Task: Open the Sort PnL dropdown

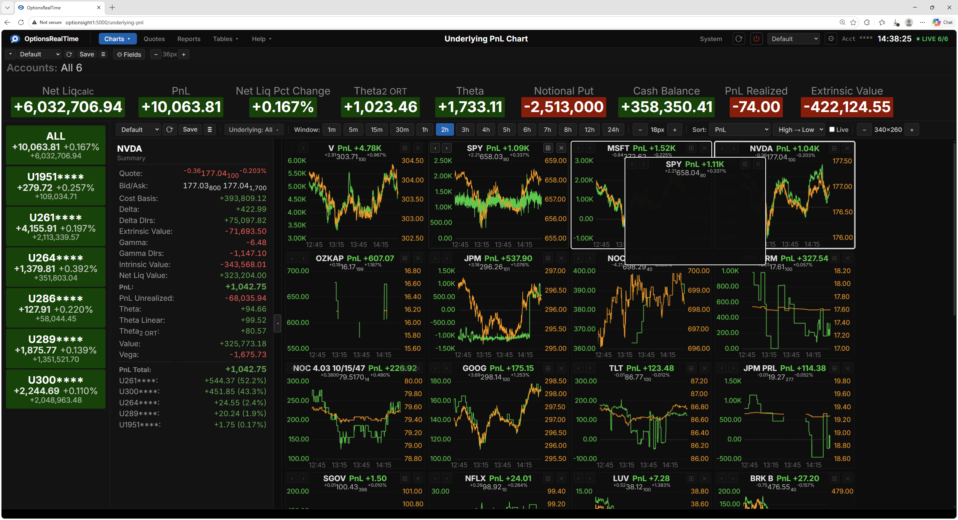Action: click(x=740, y=130)
